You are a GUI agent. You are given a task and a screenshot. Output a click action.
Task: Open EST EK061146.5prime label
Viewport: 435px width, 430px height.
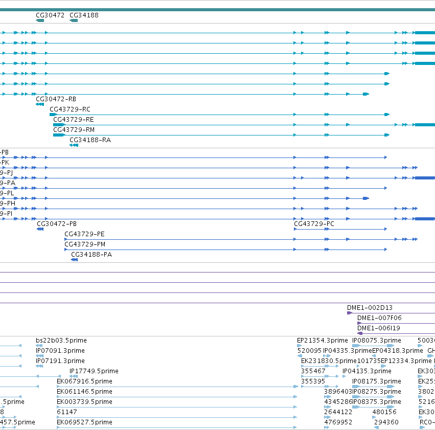click(85, 392)
